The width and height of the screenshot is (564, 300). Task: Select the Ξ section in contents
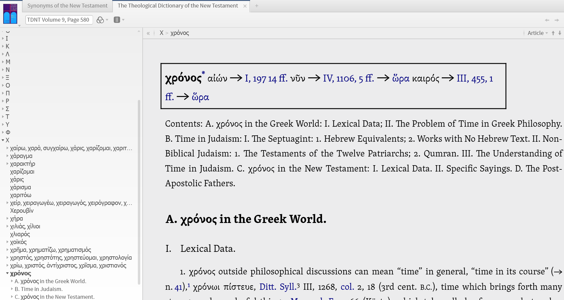(8, 78)
